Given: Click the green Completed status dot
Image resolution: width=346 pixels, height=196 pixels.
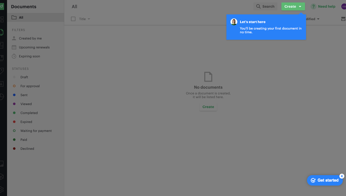Looking at the screenshot, I should tap(14, 113).
